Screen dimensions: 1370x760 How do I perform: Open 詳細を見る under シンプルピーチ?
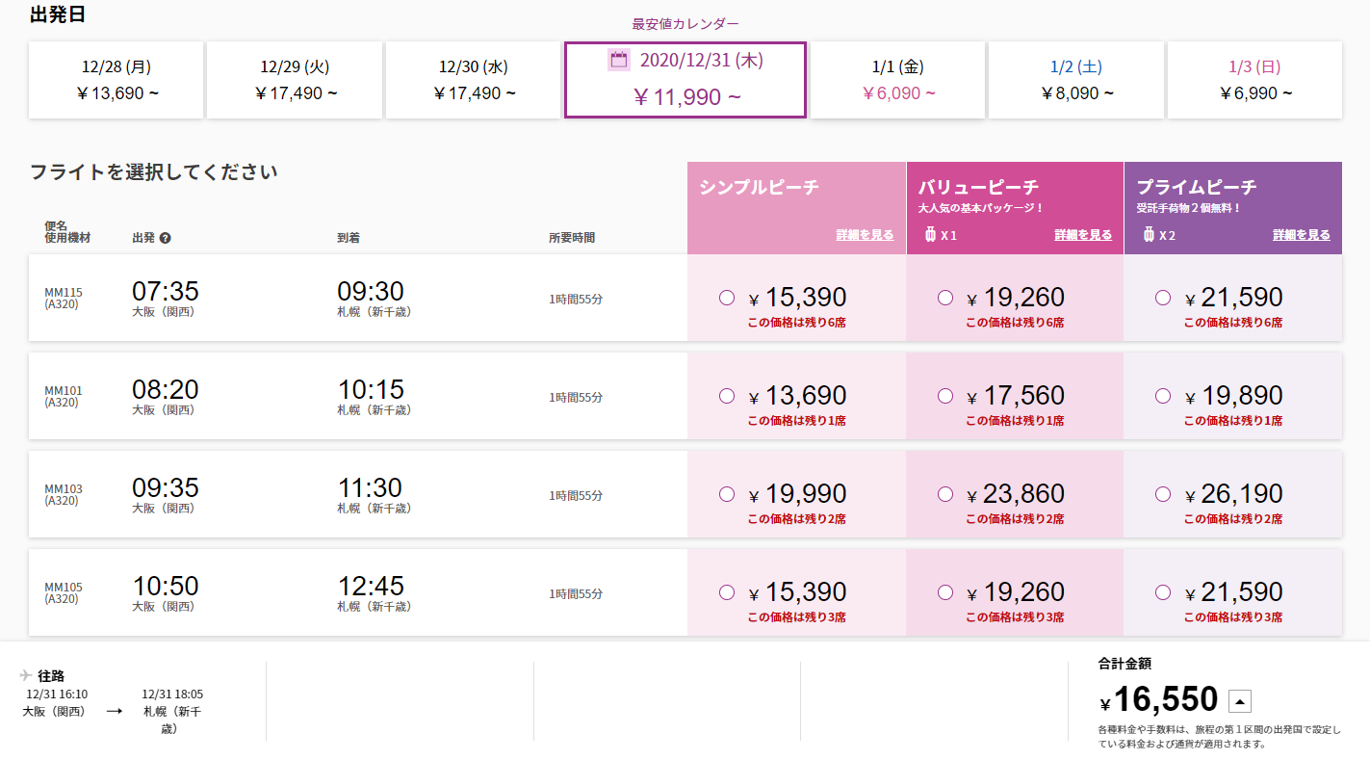click(865, 235)
